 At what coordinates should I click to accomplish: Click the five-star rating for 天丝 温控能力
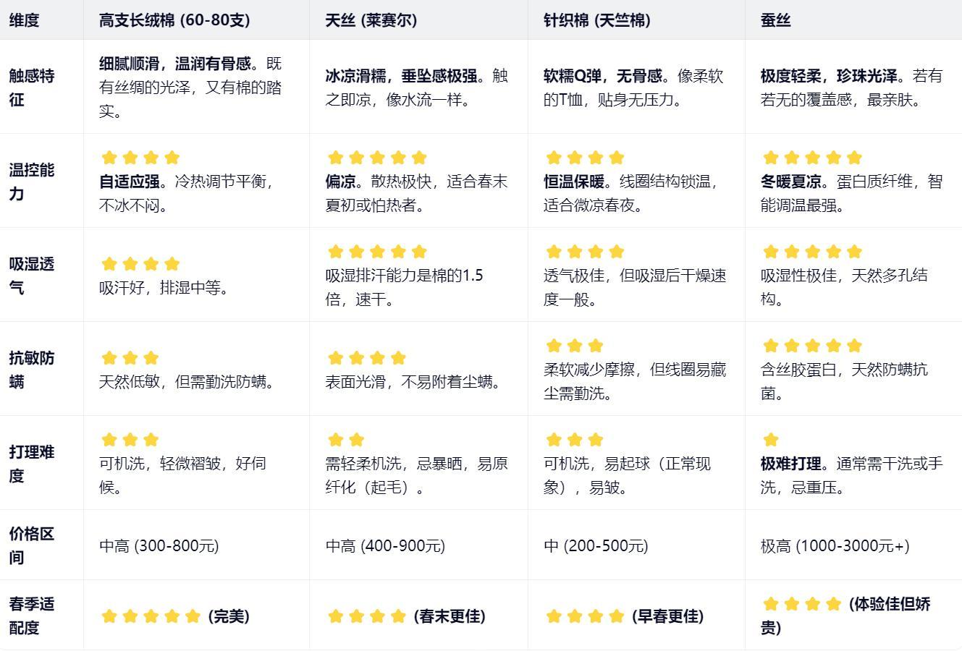point(377,158)
